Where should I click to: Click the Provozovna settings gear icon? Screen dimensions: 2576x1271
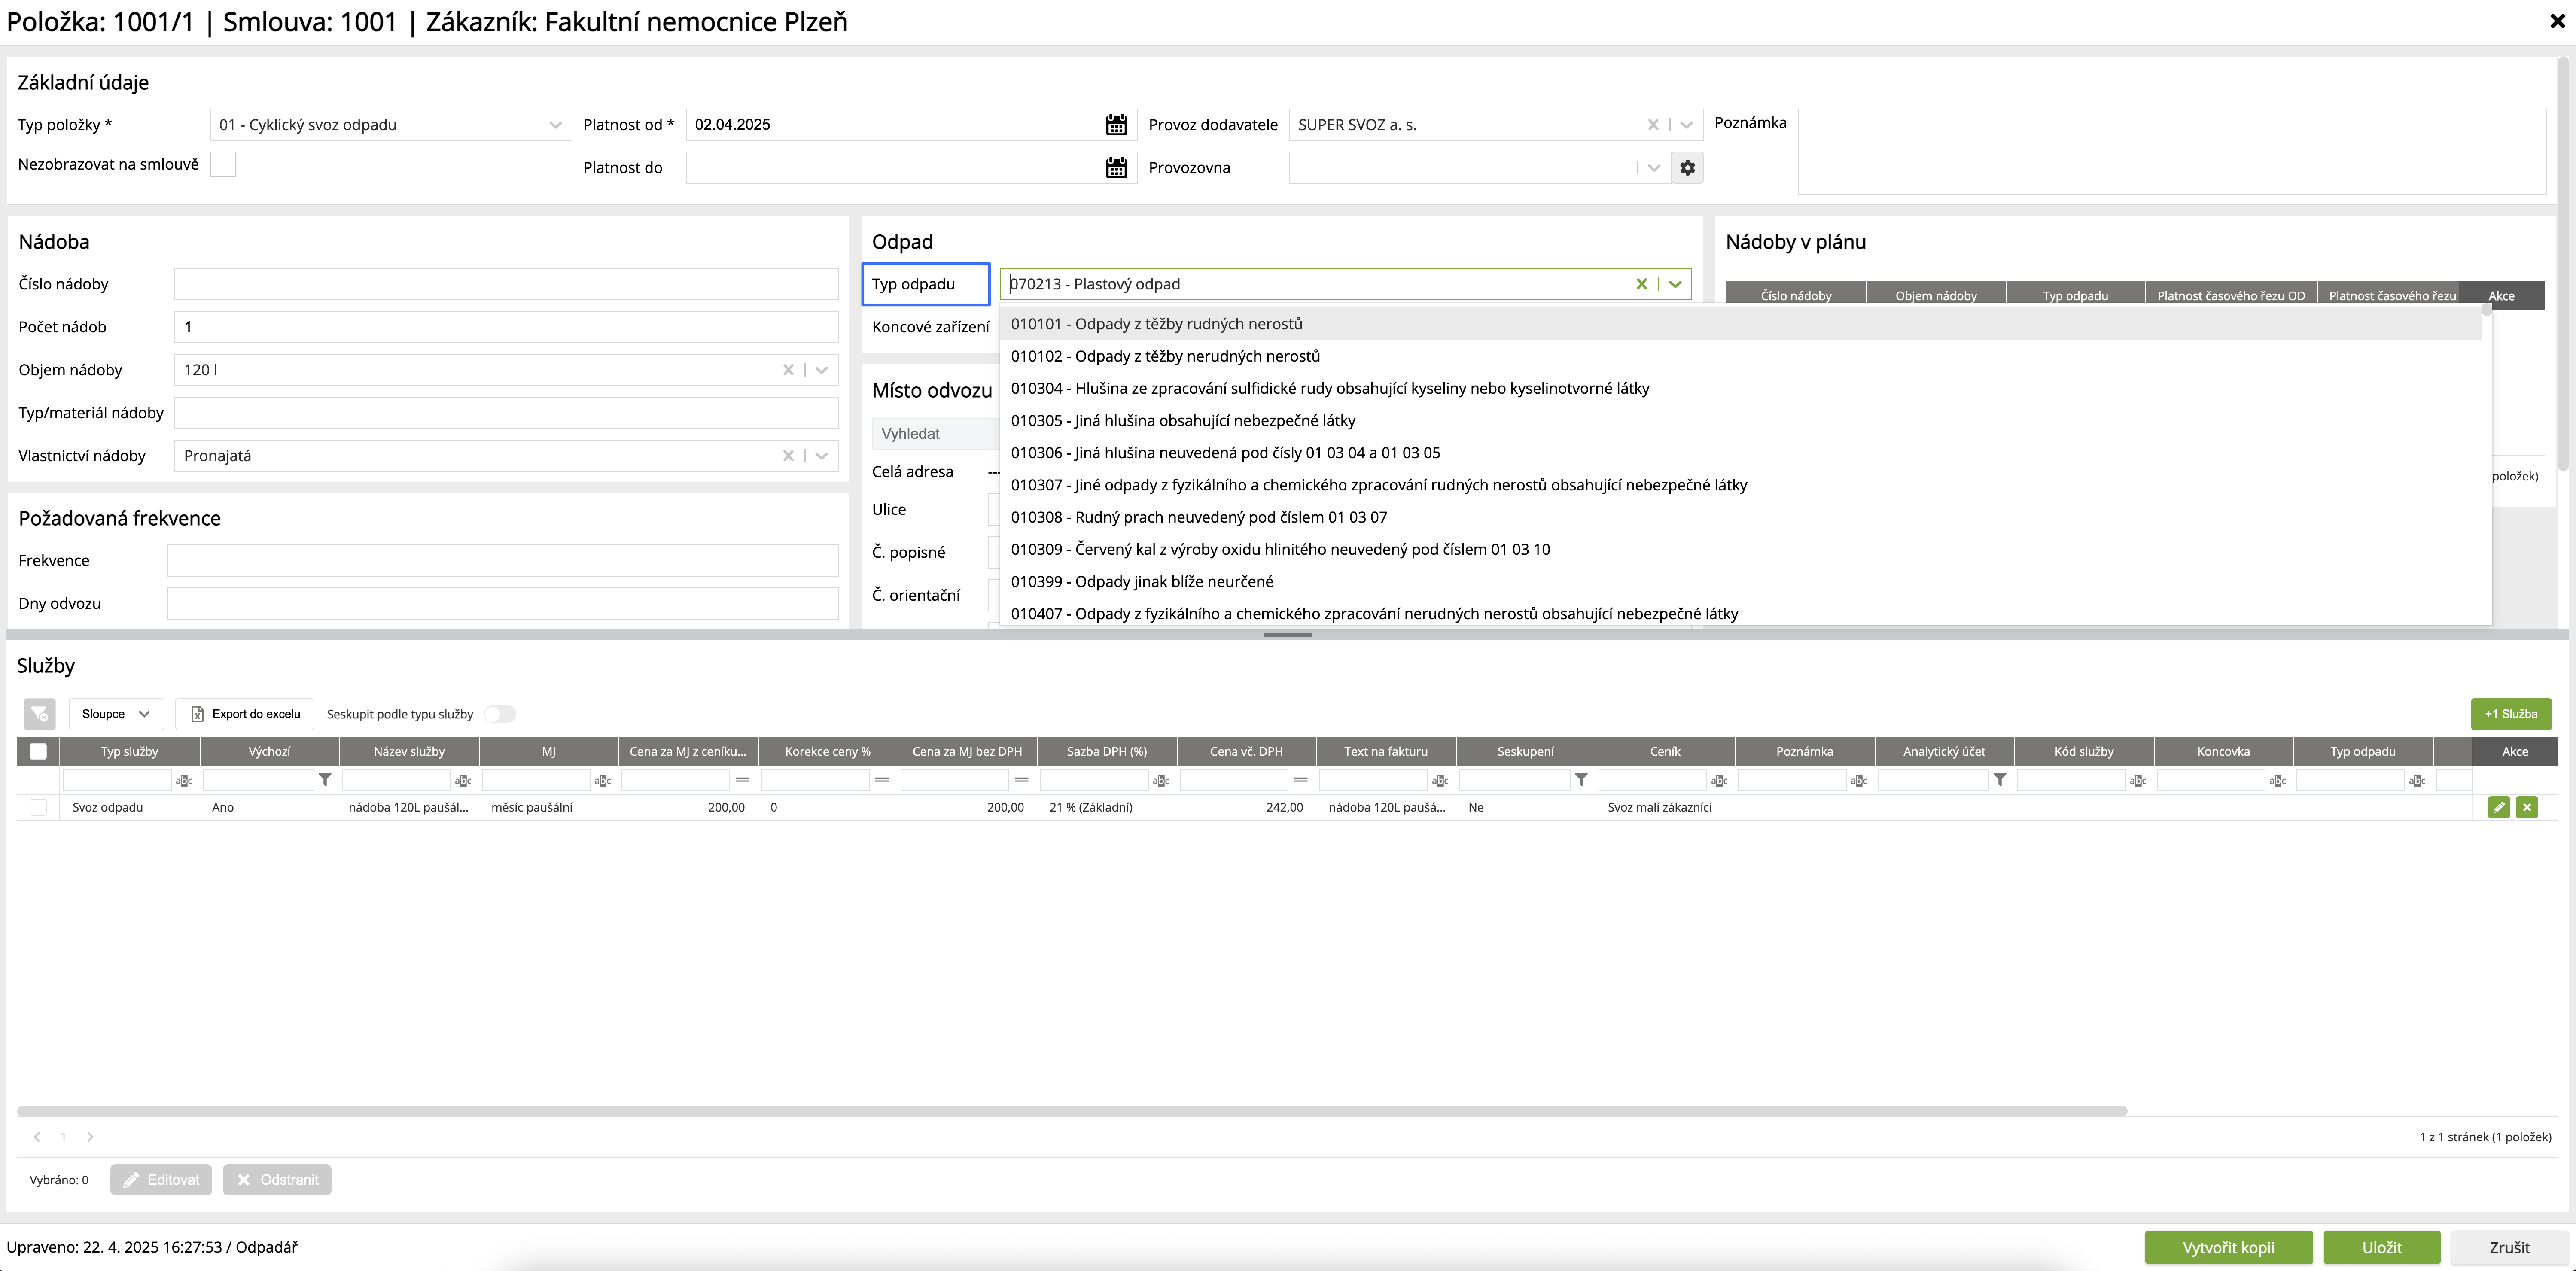[1687, 168]
